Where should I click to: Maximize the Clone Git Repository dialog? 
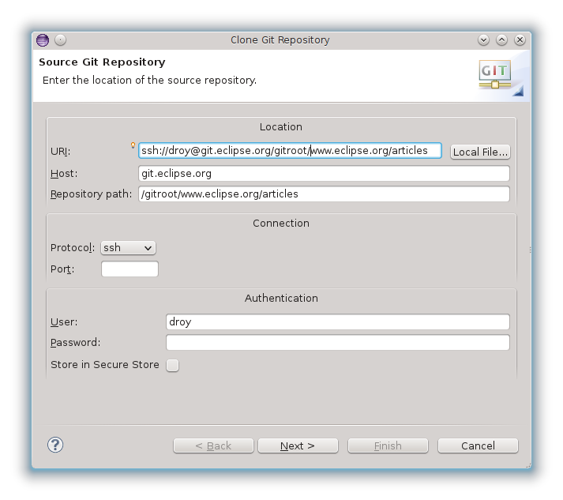point(501,39)
